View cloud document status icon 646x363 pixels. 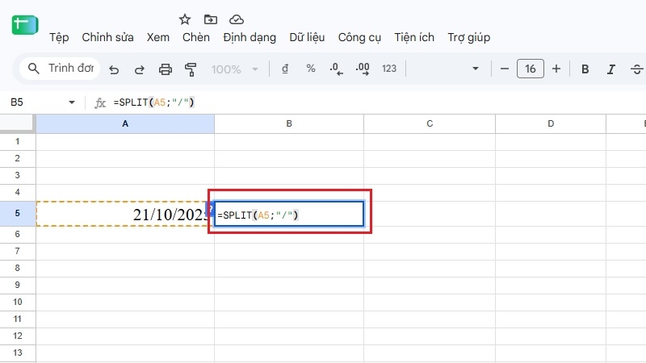pos(237,19)
